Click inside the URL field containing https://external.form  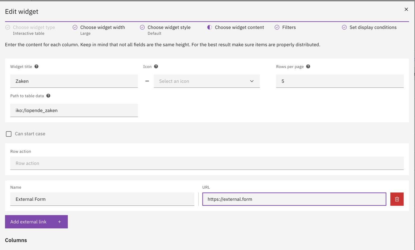(x=294, y=199)
